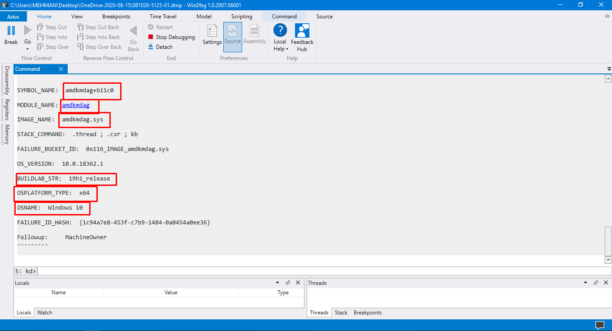The image size is (612, 331).
Task: Click Step Into Back
Action: [98, 37]
